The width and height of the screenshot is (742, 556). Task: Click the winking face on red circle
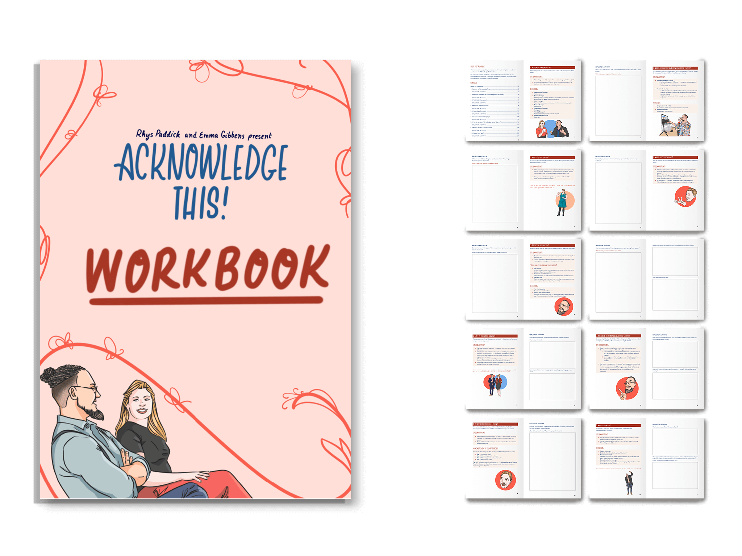[685, 196]
